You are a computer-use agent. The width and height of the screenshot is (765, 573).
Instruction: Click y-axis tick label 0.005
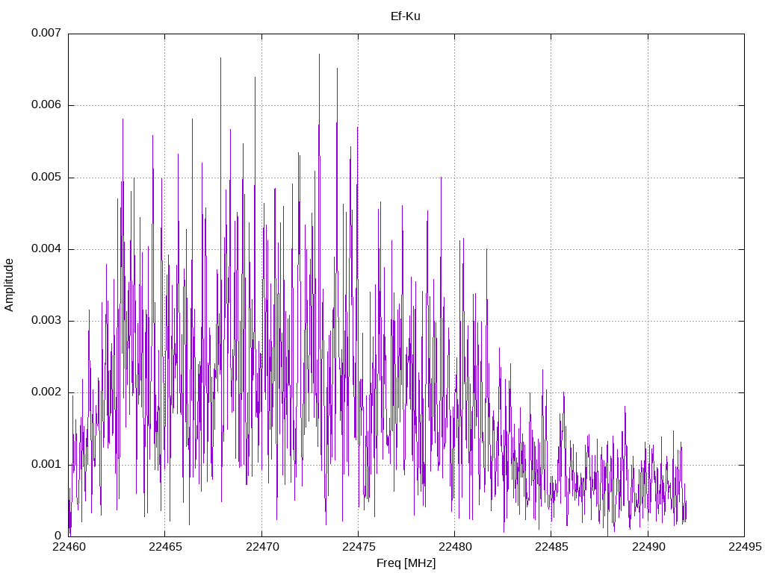(46, 177)
